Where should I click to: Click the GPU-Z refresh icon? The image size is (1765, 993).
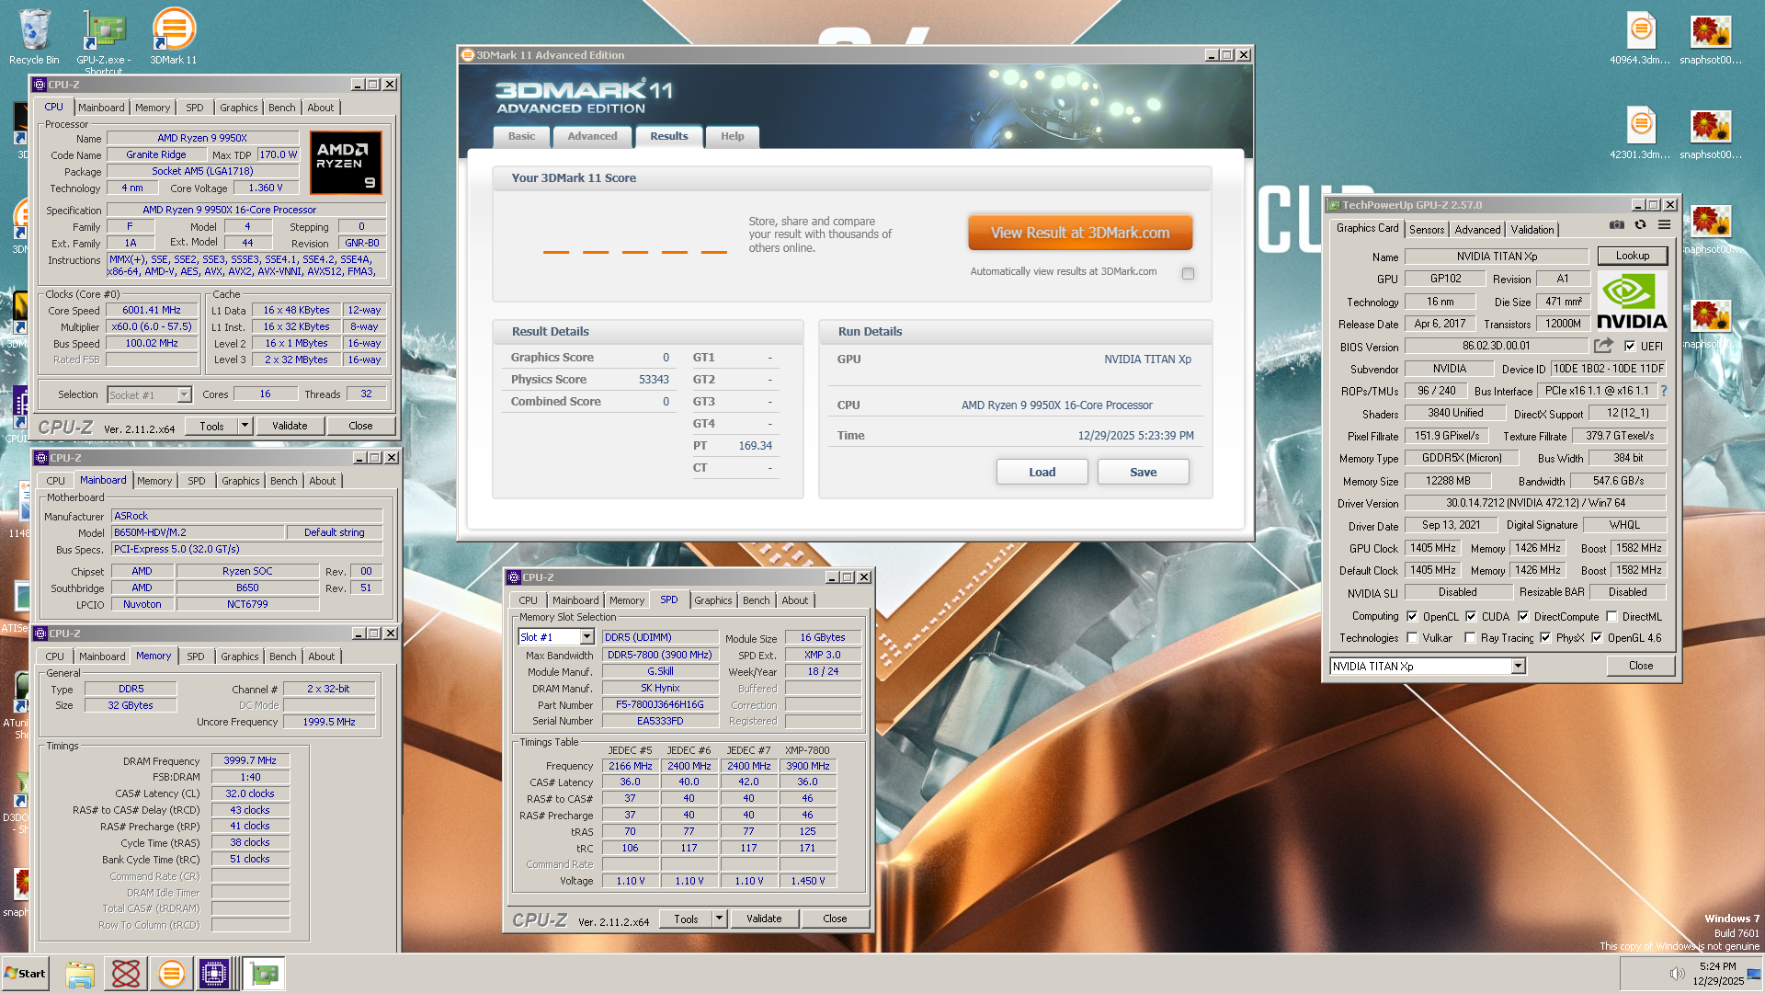point(1640,225)
